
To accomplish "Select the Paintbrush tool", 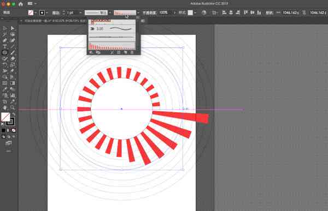I will pos(13,52).
